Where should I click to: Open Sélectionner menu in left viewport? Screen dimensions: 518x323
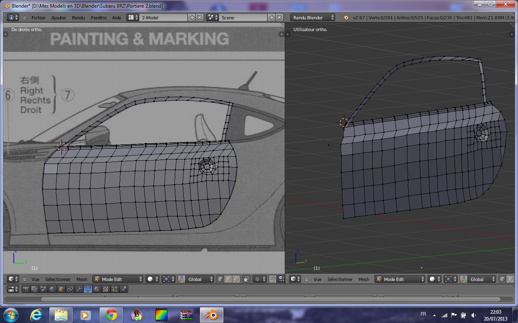pyautogui.click(x=58, y=279)
